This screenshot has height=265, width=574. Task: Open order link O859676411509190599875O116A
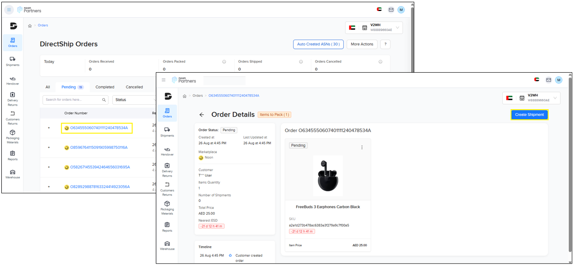99,147
